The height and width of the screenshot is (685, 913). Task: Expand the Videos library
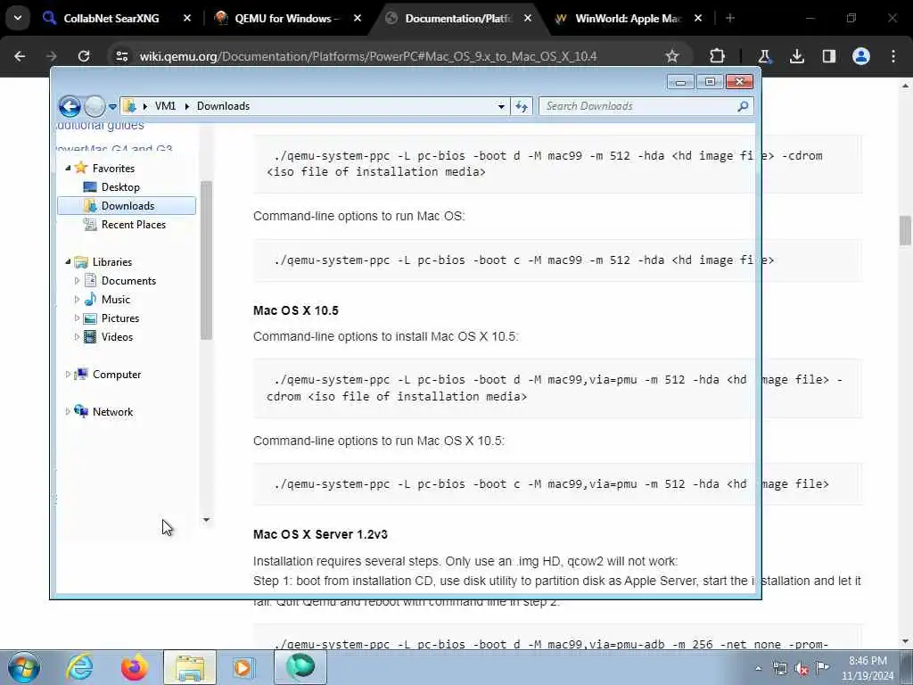coord(77,336)
